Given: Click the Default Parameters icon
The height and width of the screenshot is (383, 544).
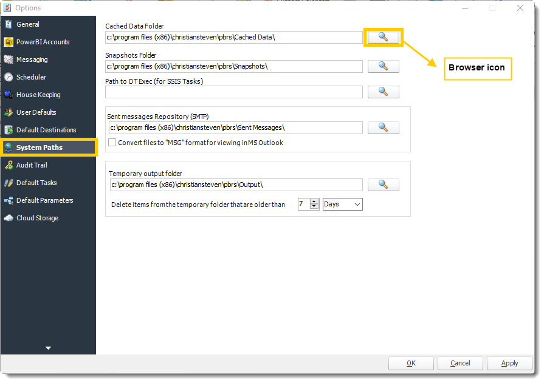Looking at the screenshot, I should [x=9, y=200].
